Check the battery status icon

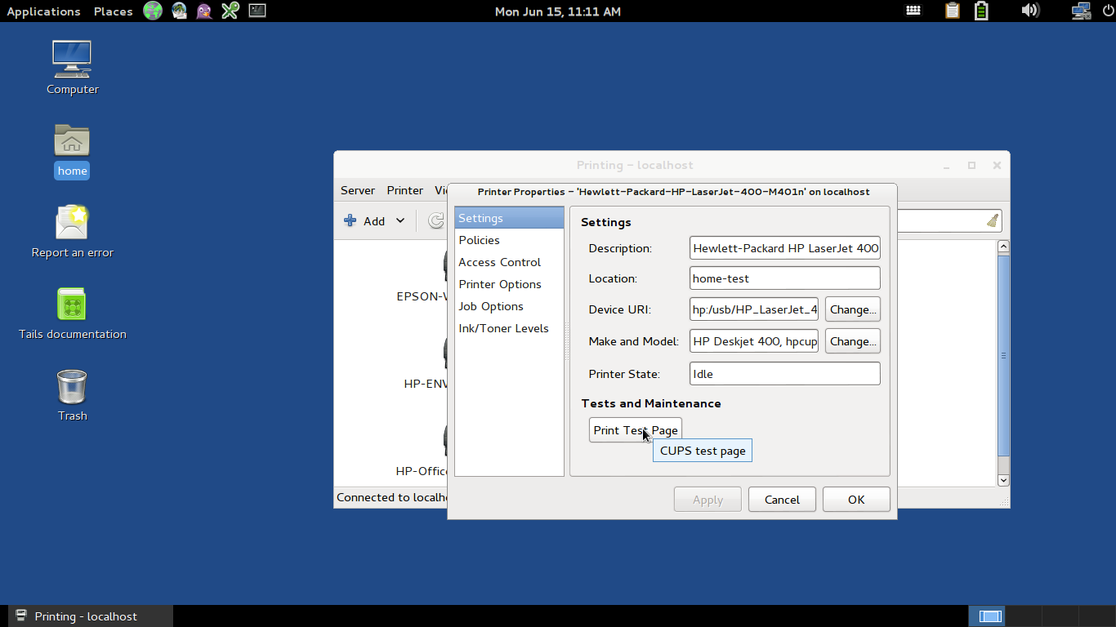[x=981, y=11]
